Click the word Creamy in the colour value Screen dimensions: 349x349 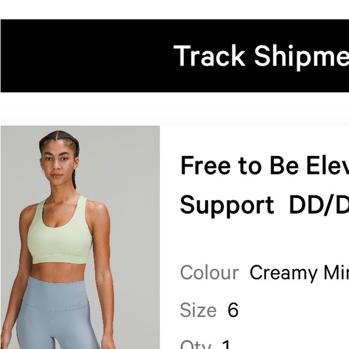coord(283,273)
